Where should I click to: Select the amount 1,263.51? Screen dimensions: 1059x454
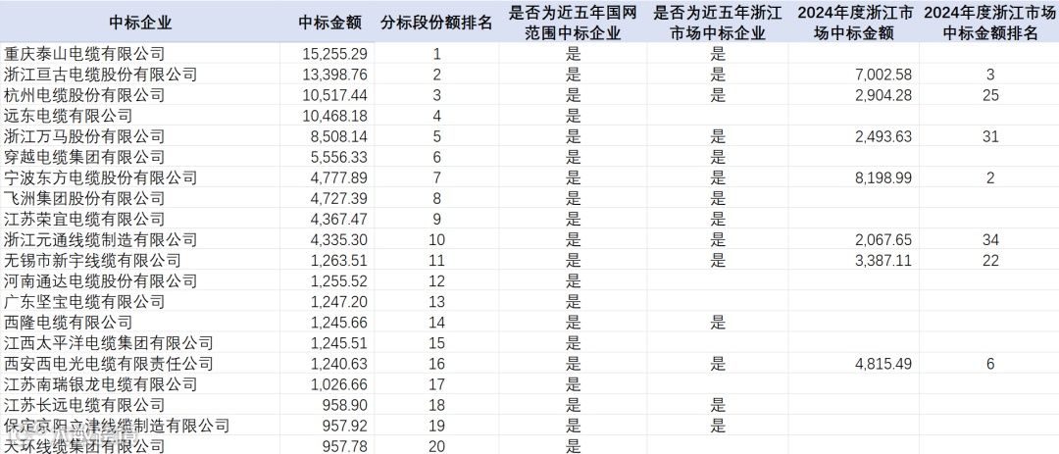click(339, 261)
